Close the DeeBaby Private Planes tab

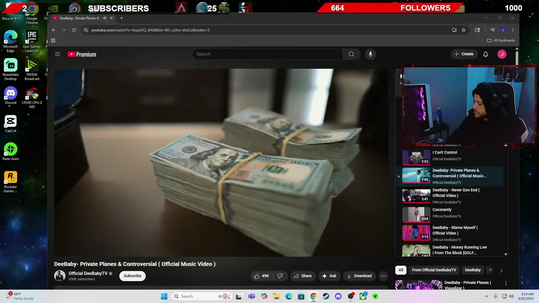coord(112,18)
